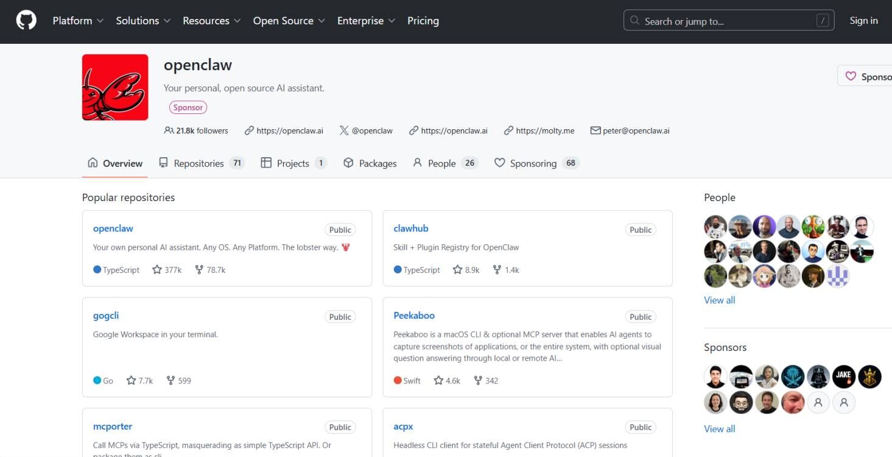Open the 21.8k followers link

[196, 130]
